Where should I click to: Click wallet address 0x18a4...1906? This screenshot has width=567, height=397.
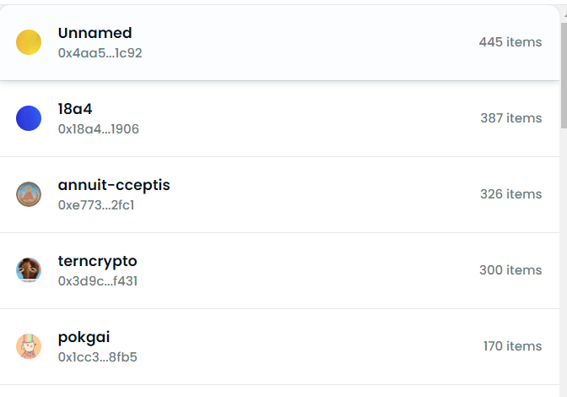click(98, 129)
